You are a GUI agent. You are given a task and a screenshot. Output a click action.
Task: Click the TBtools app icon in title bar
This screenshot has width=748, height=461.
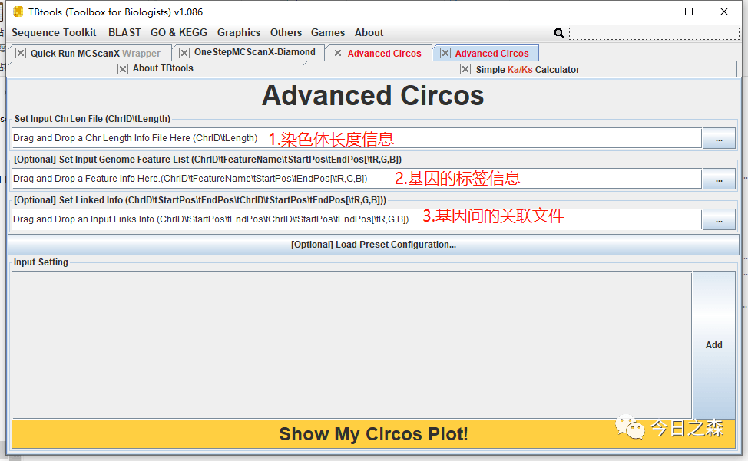[18, 12]
